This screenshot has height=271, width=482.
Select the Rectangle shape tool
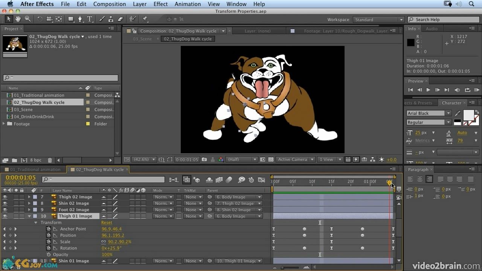[71, 19]
